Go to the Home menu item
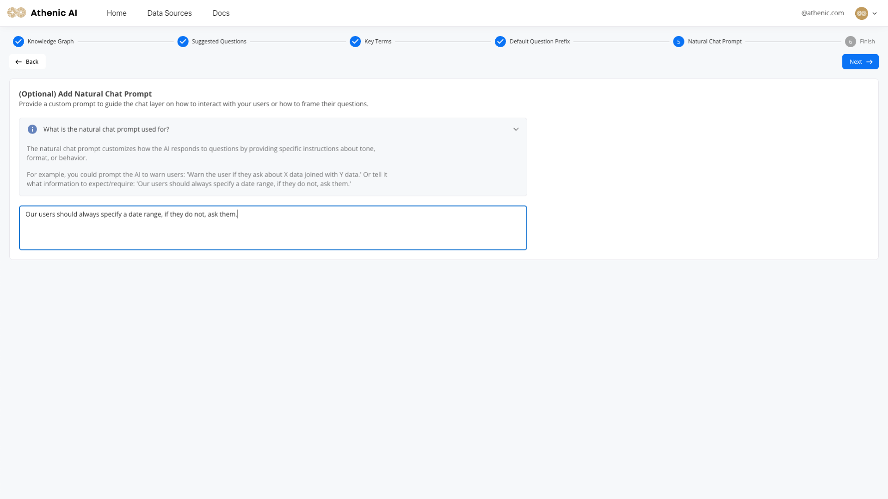The image size is (888, 499). pos(117,13)
